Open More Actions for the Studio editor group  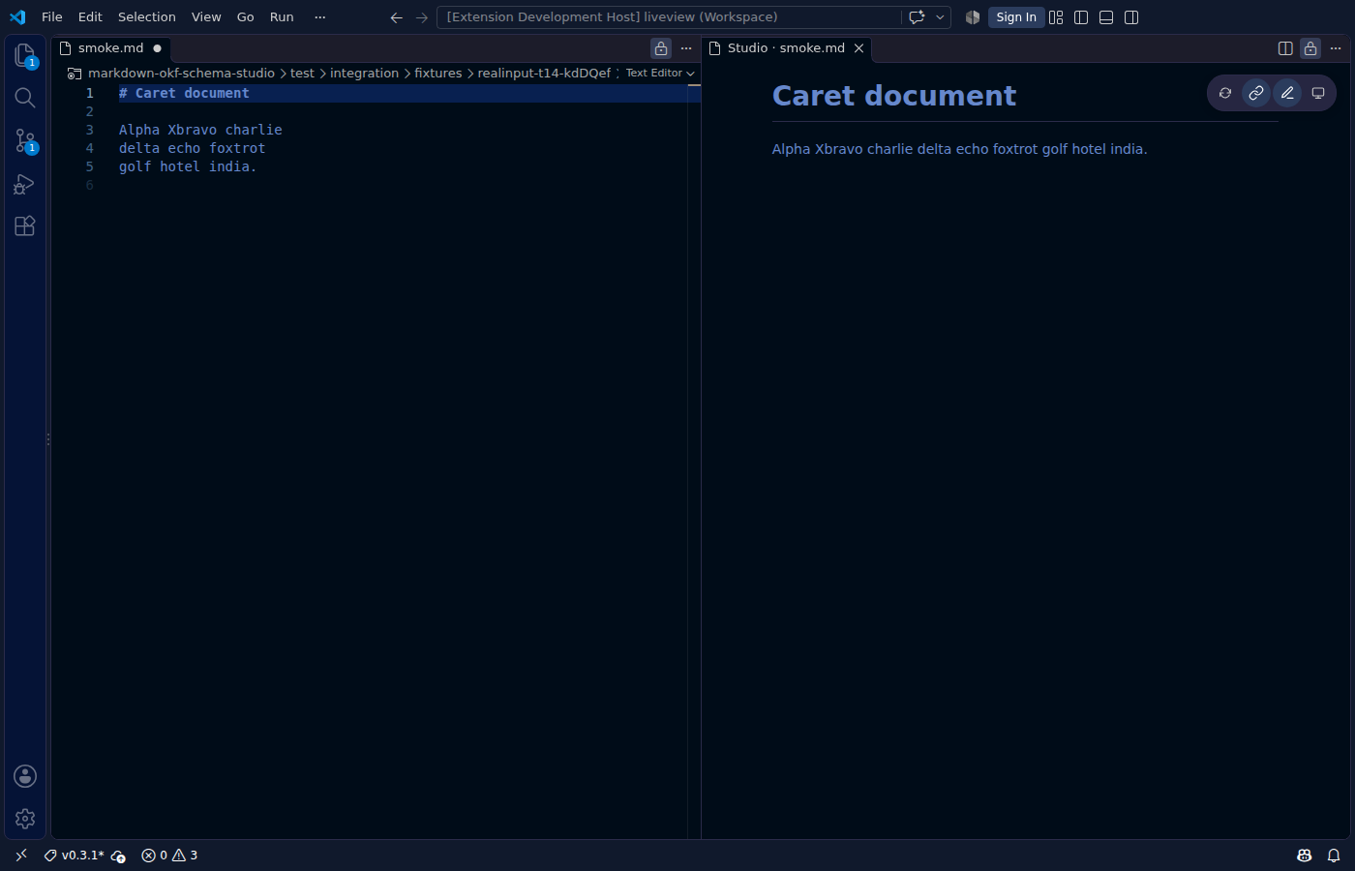tap(1336, 48)
